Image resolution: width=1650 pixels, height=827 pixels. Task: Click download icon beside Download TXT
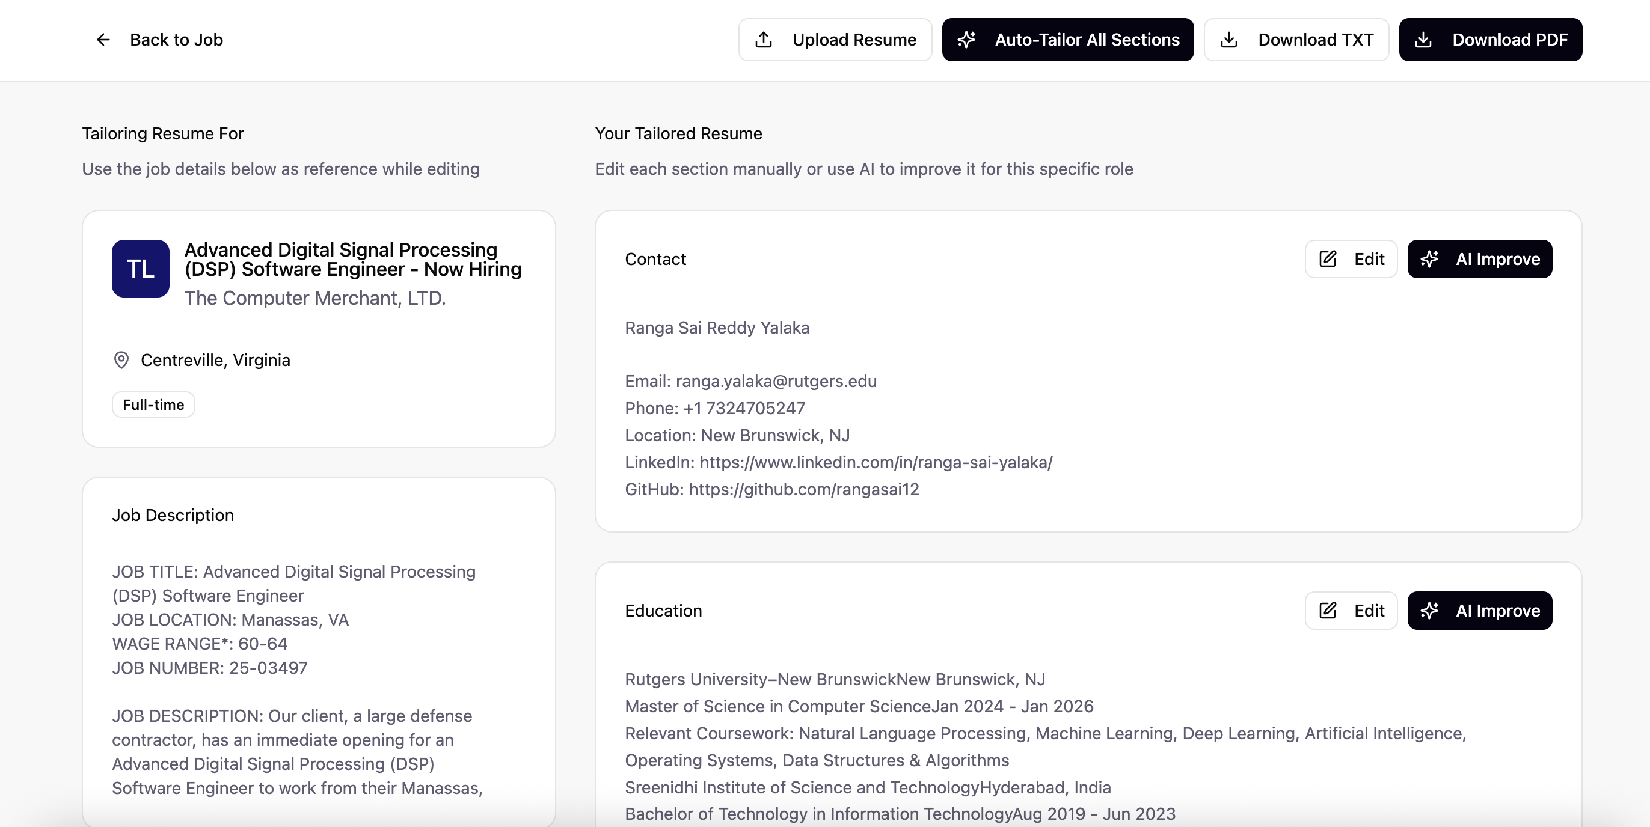click(x=1228, y=40)
